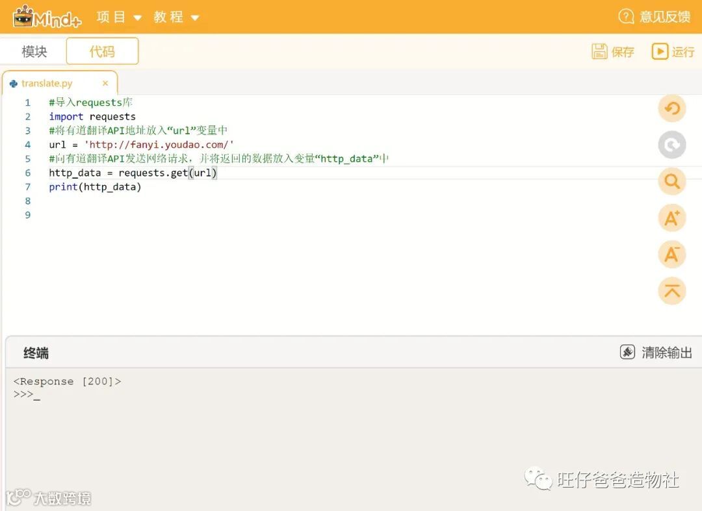Click the '<Response [200]>' terminal output

point(67,381)
